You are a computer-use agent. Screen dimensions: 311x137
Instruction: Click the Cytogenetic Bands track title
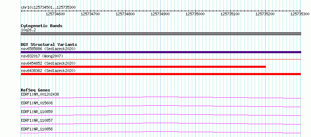coord(42,26)
